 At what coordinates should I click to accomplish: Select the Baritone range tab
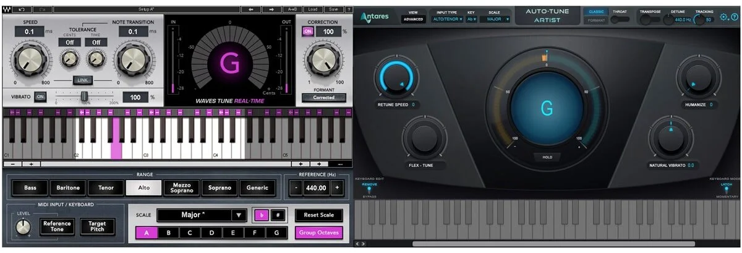(x=68, y=187)
